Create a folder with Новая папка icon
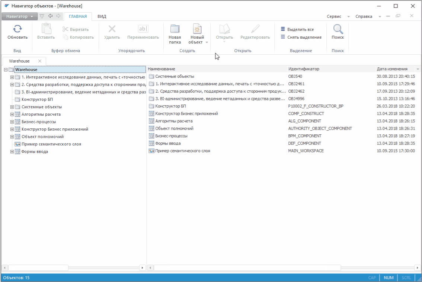The image size is (422, 282). (175, 29)
